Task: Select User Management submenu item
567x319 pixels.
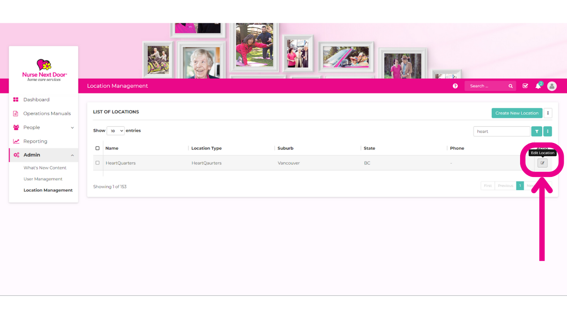Action: click(43, 179)
